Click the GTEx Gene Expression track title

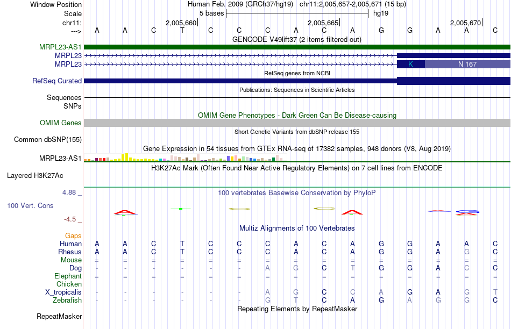click(x=297, y=149)
